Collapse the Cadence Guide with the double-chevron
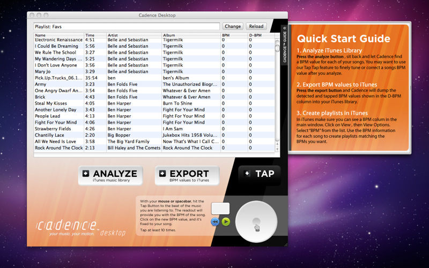The width and height of the screenshot is (429, 268). coord(285,28)
